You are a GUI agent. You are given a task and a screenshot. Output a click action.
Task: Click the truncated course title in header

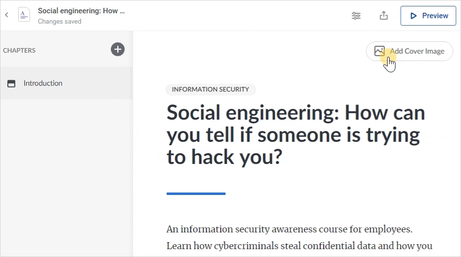(81, 11)
